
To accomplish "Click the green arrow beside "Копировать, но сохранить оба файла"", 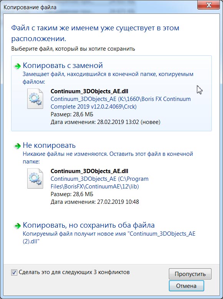I will pos(18,226).
